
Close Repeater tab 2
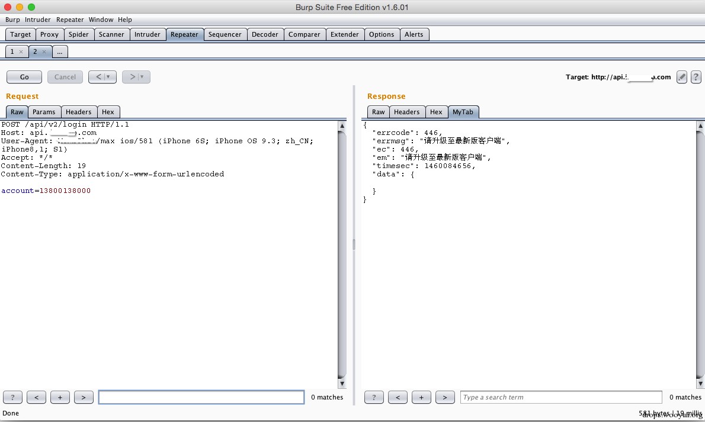click(44, 52)
